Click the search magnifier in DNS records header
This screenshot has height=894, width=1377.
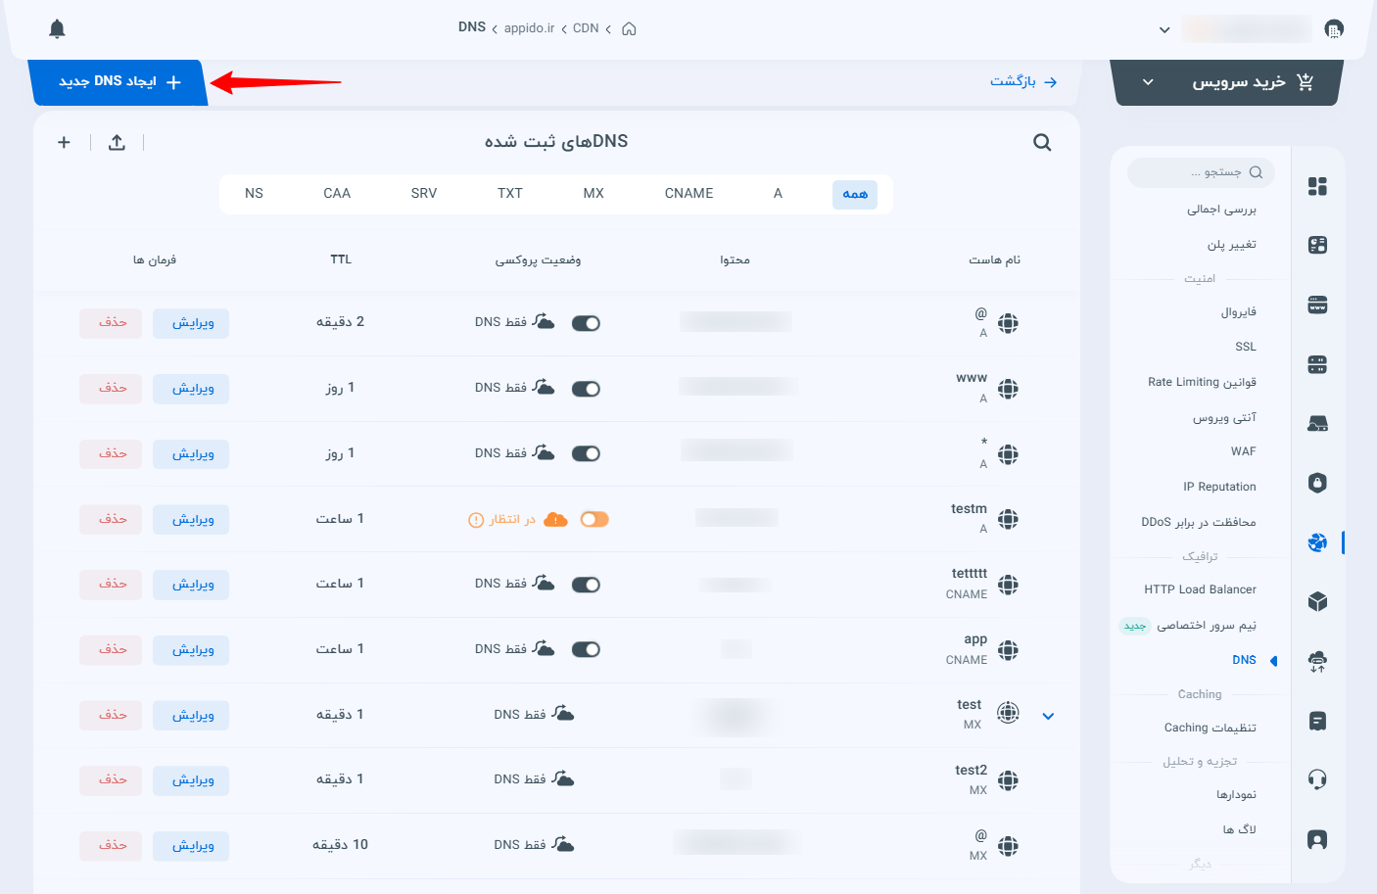(x=1042, y=143)
